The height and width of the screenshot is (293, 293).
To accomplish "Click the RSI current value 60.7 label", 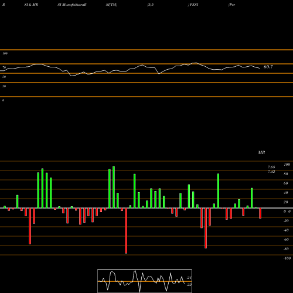I will click(268, 67).
